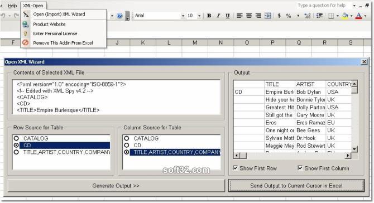This screenshot has width=374, height=203.
Task: Select the CD radio in Column Source
Action: point(127,145)
